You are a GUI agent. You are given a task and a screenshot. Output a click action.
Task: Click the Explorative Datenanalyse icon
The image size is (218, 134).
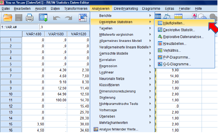coord(160,37)
